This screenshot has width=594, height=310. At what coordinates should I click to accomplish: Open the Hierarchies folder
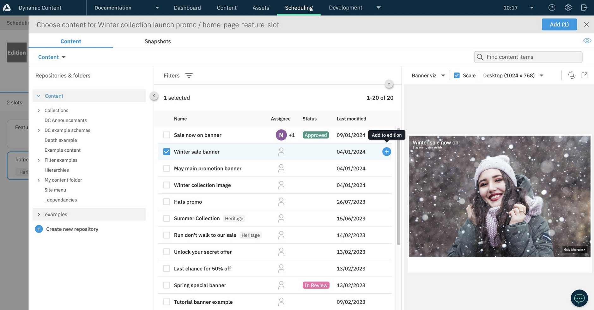pyautogui.click(x=57, y=170)
